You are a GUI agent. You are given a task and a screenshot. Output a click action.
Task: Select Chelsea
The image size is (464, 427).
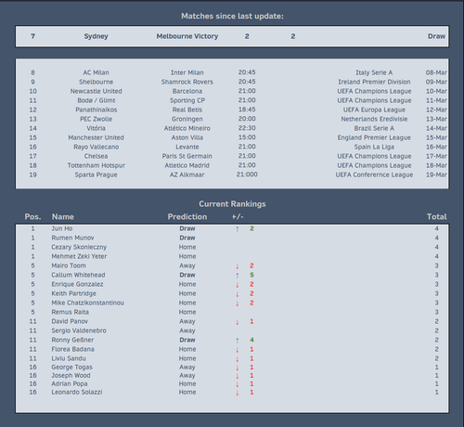[96, 156]
